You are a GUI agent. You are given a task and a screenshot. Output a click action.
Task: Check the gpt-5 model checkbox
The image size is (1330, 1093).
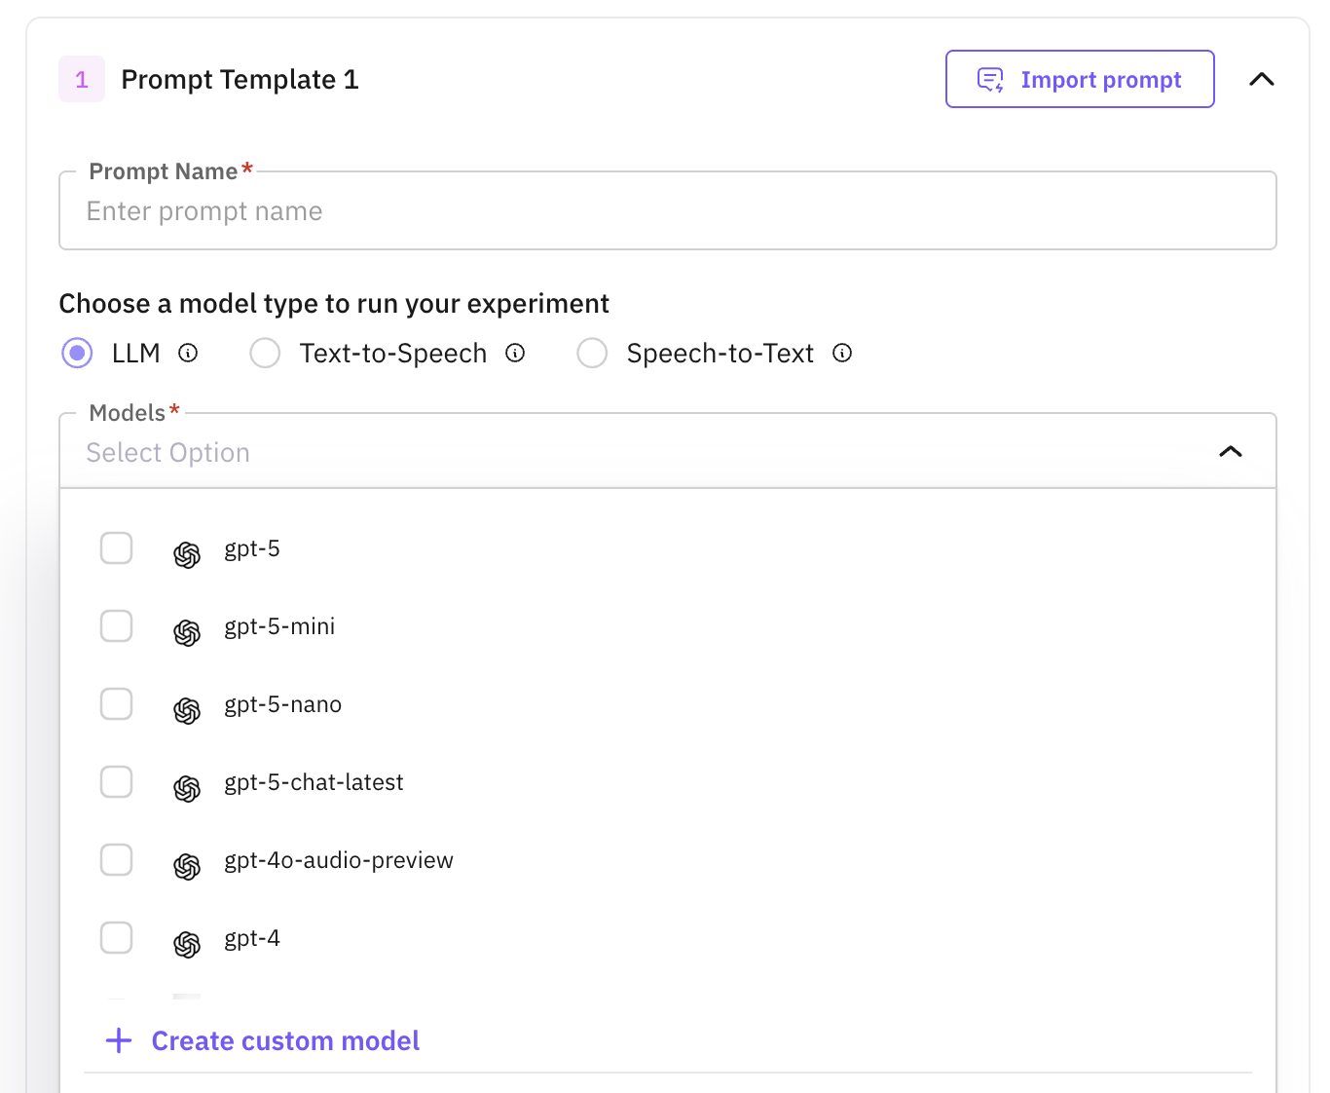coord(116,547)
